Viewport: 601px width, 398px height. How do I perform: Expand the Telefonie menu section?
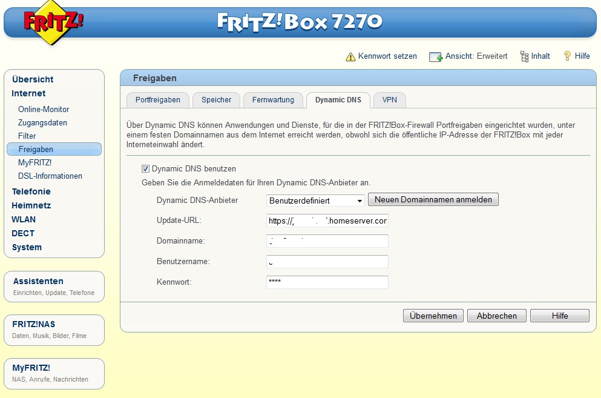[x=31, y=191]
